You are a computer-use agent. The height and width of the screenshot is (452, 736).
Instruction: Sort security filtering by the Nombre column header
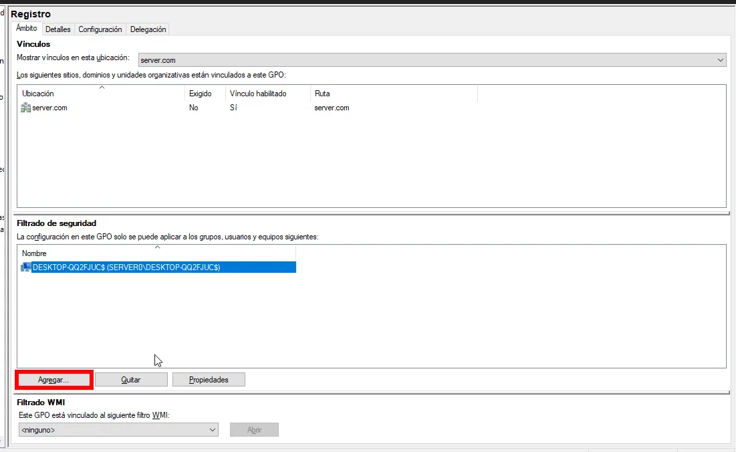point(157,253)
